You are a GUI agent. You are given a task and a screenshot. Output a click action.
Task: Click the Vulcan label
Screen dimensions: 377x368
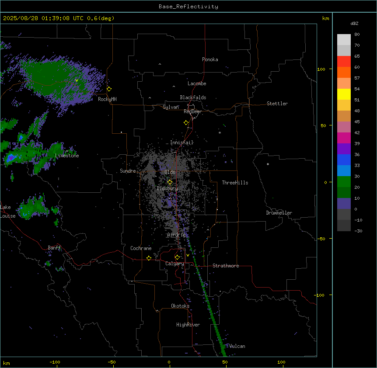[x=237, y=346]
